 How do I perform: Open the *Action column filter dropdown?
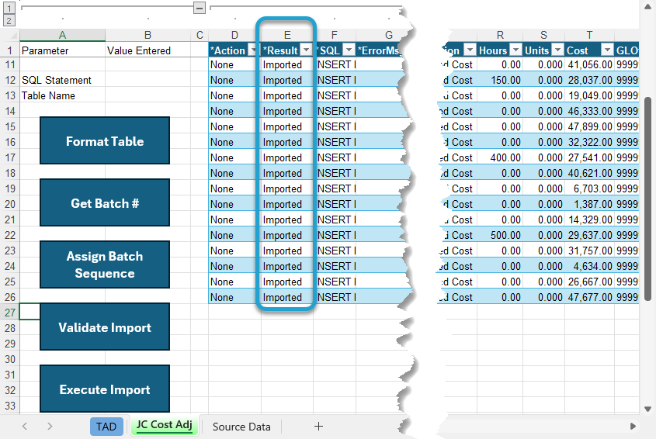click(252, 50)
